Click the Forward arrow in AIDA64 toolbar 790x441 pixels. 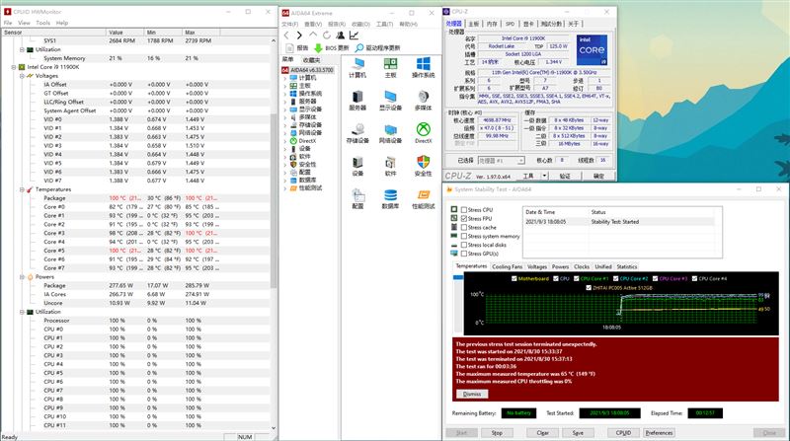[299, 36]
